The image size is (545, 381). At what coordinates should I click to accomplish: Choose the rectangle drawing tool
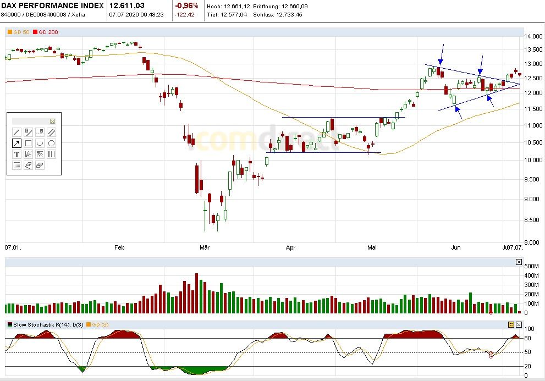point(28,143)
